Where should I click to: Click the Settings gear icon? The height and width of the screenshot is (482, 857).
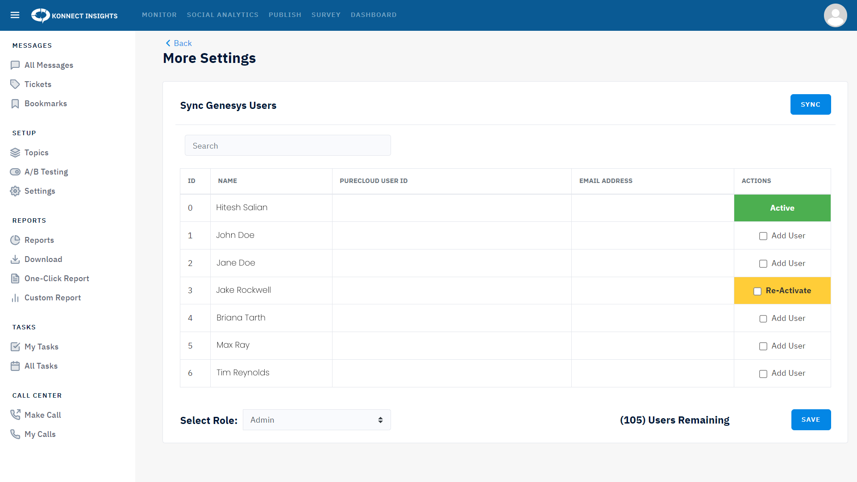pyautogui.click(x=15, y=191)
